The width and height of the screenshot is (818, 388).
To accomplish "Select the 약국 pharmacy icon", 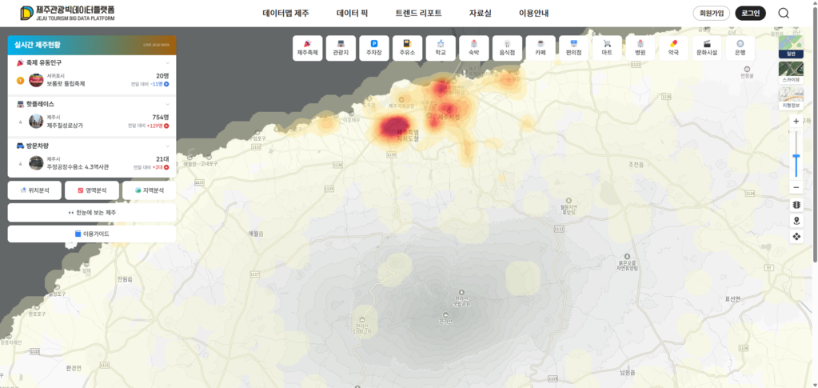I will tap(673, 48).
